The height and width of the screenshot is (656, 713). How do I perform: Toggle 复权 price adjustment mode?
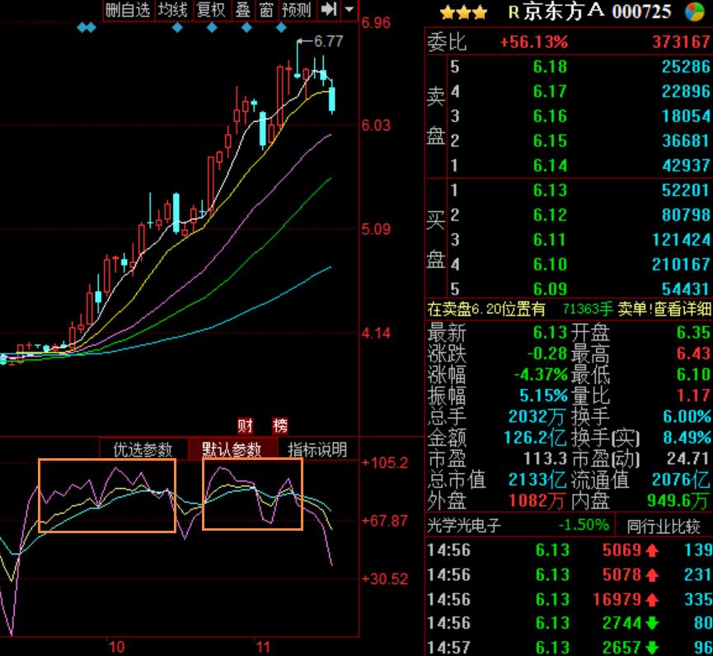[x=210, y=10]
